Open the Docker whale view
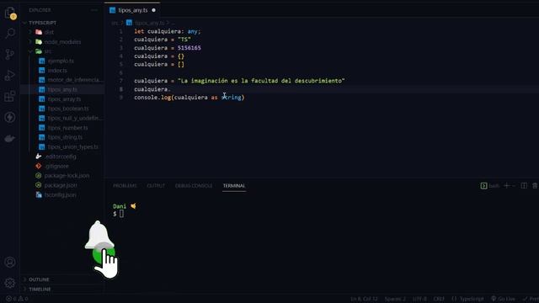 (x=10, y=138)
